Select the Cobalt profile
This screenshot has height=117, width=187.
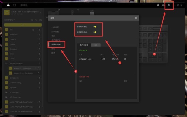click(12, 58)
